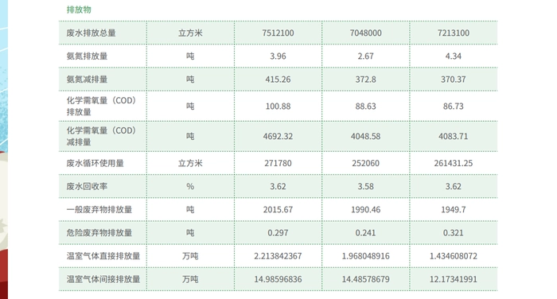Image resolution: width=557 pixels, height=299 pixels.
Task: Select the 废水循环使用量 row label
Action: click(x=95, y=163)
